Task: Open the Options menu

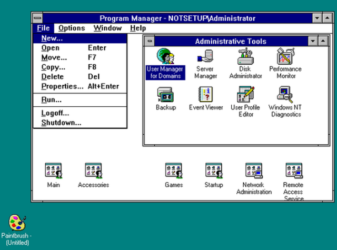Action: pyautogui.click(x=72, y=28)
